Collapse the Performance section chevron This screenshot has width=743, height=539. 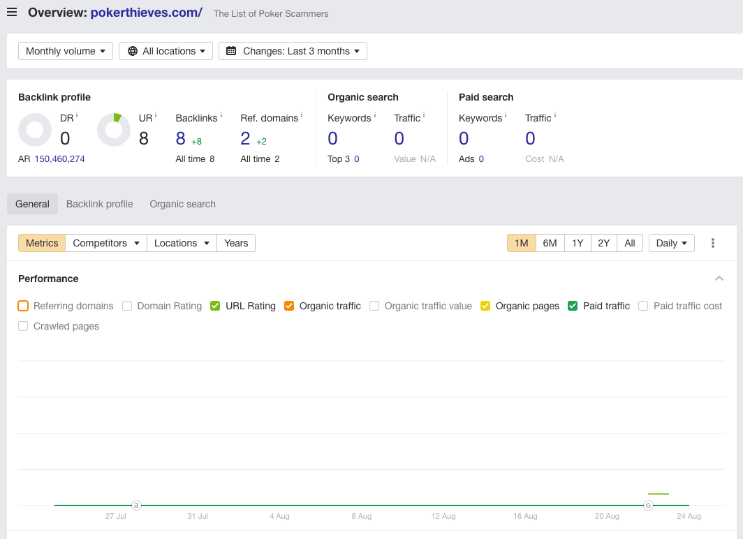pyautogui.click(x=719, y=279)
